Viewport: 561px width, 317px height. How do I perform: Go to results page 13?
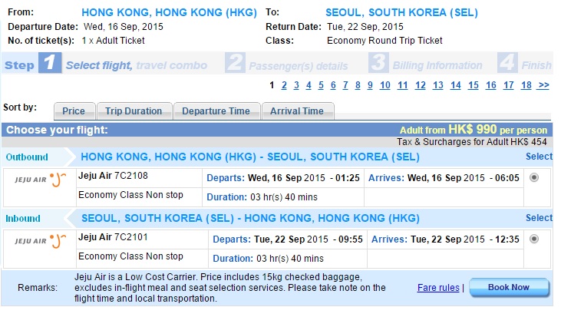[438, 85]
